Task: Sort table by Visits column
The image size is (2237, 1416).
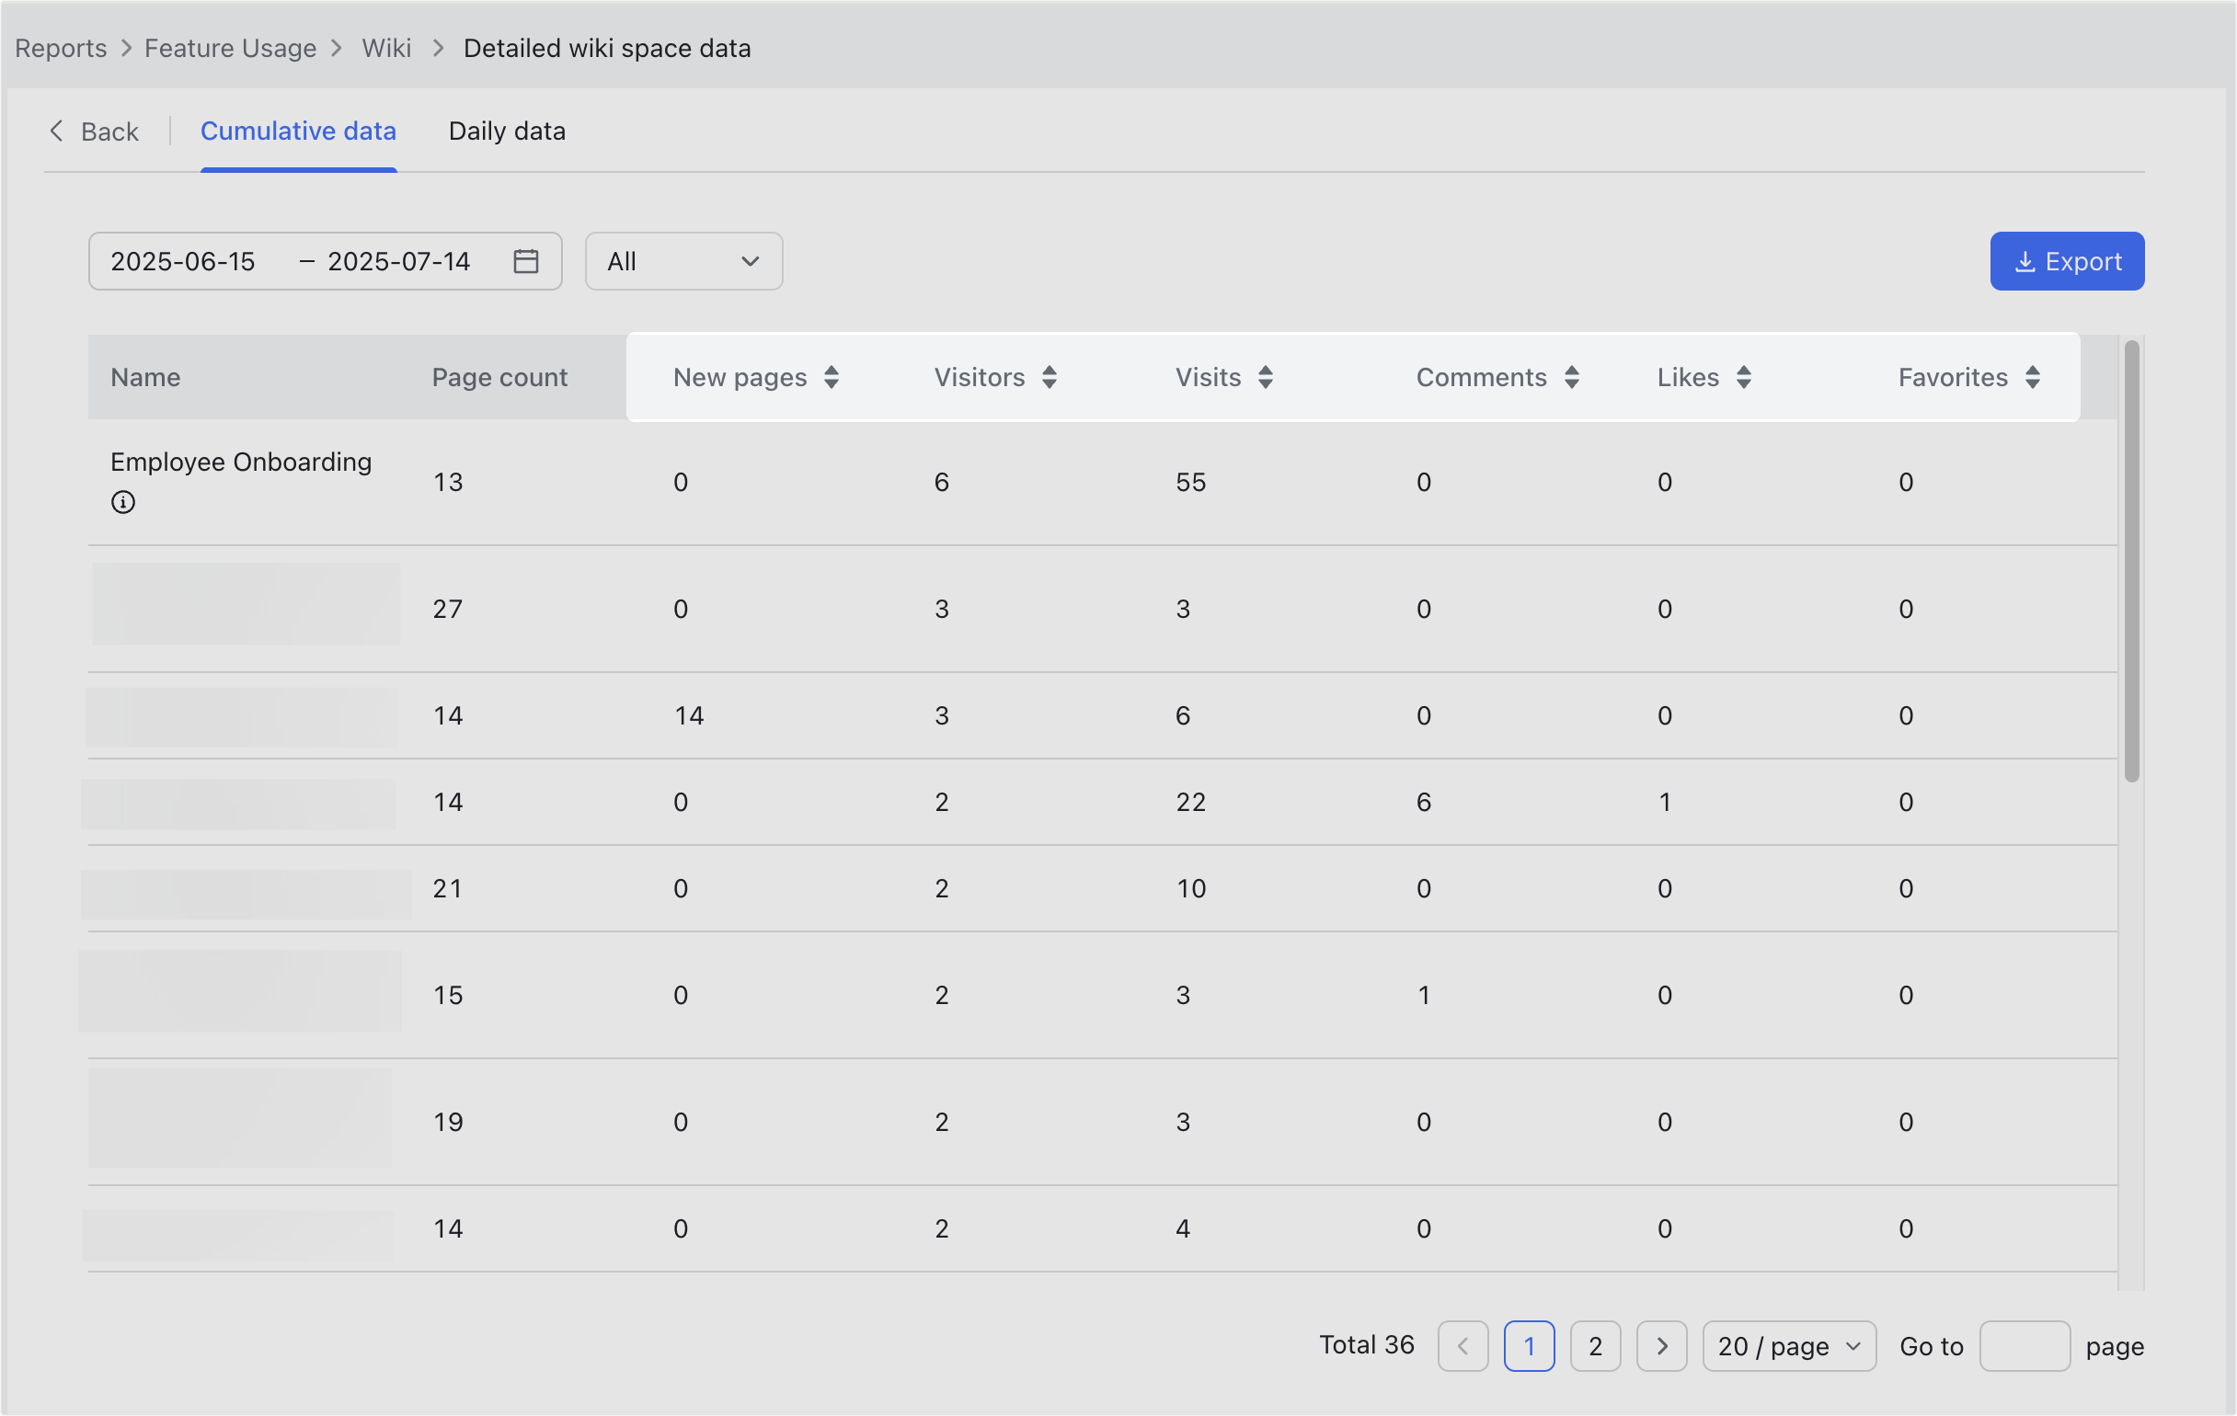Action: click(1266, 377)
